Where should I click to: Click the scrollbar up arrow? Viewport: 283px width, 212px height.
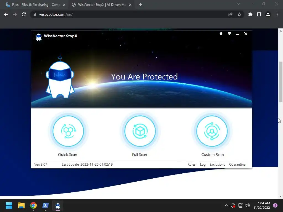point(281,31)
